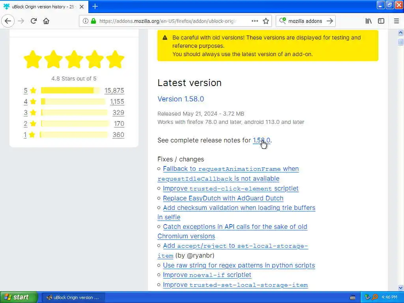Viewport: 404px width, 303px height.
Task: Open 'Add accept/reject to set-local-storage-item' link
Action: 235,246
